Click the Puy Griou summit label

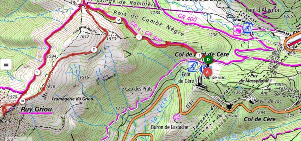click(x=36, y=109)
